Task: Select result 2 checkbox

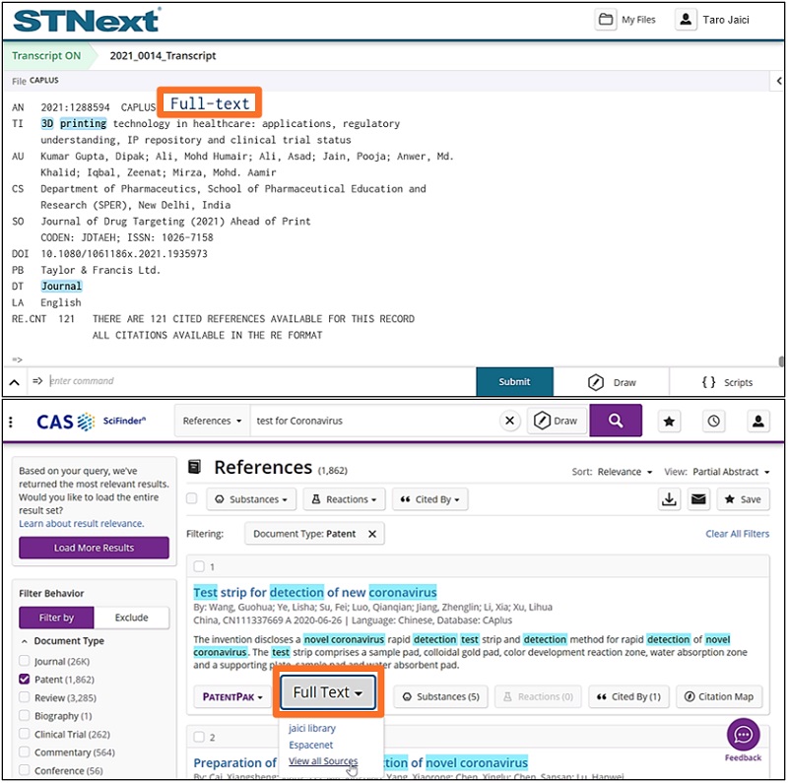Action: (200, 737)
